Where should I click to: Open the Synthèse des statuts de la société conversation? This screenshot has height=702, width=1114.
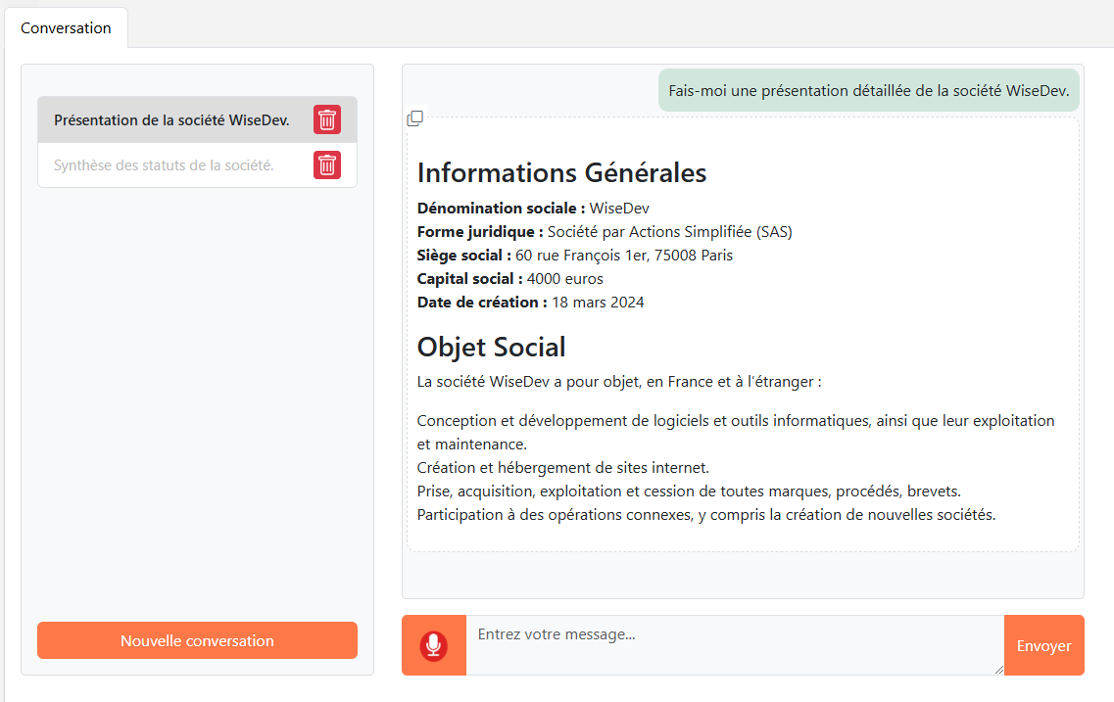(164, 165)
